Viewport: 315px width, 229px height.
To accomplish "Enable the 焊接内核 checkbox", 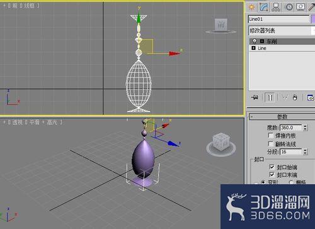I will point(271,136).
